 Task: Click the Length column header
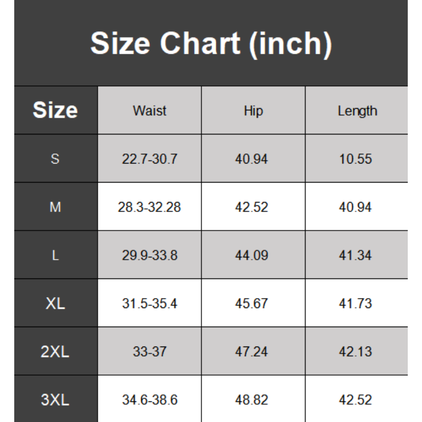357,111
